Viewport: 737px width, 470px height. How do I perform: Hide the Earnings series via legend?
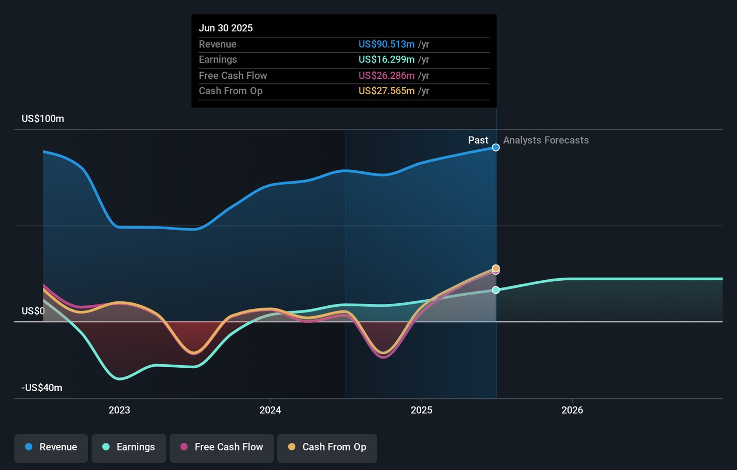(x=129, y=447)
